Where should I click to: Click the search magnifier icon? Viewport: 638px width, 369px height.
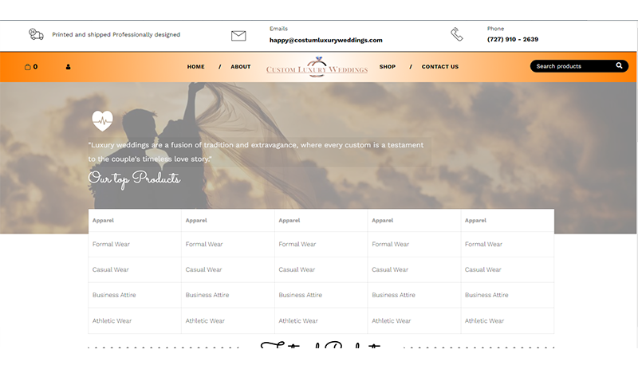pyautogui.click(x=619, y=66)
